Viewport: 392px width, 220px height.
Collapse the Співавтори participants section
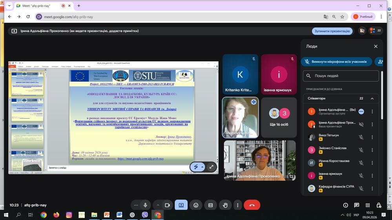[x=372, y=99]
